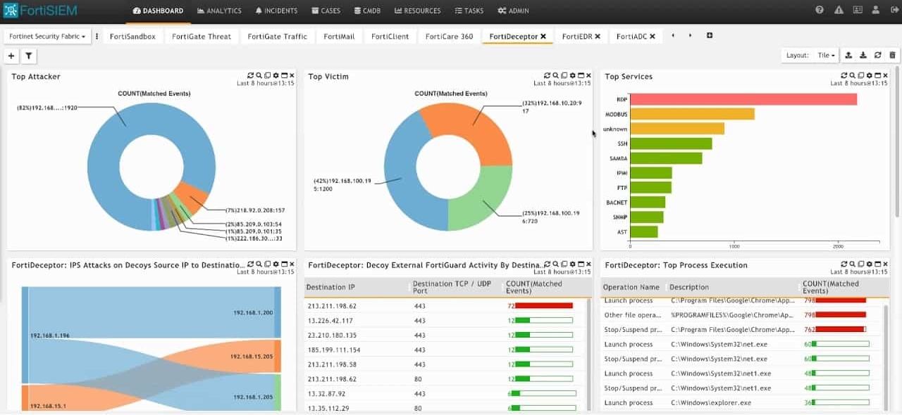Click the green SSH bar

pyautogui.click(x=671, y=143)
